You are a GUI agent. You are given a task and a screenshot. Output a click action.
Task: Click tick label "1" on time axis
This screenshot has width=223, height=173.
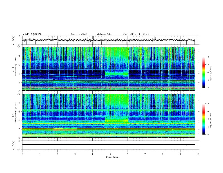[40, 154]
